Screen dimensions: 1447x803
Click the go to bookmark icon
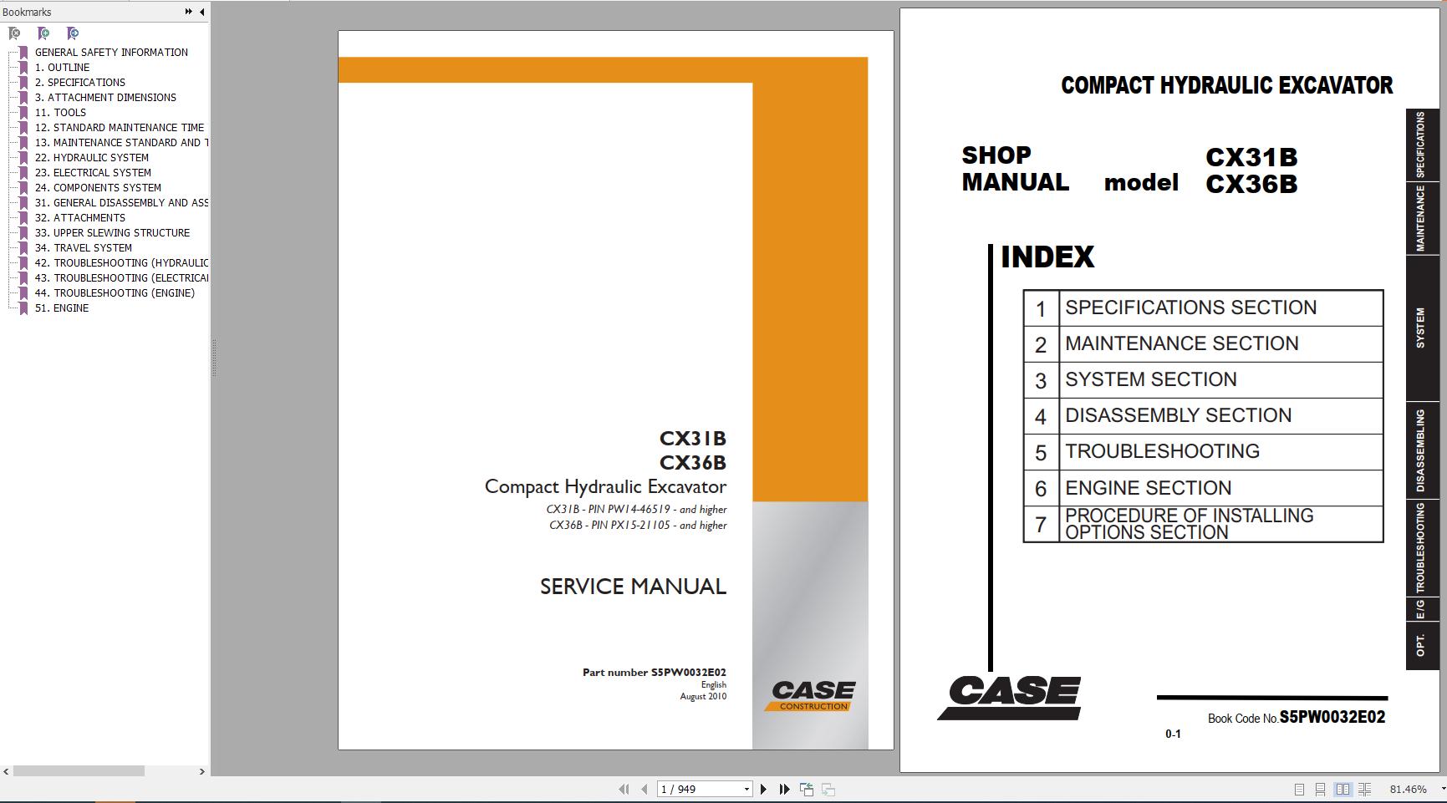tap(73, 33)
